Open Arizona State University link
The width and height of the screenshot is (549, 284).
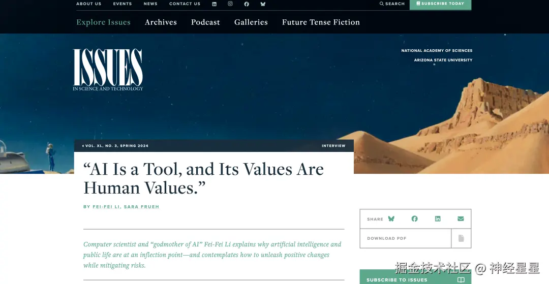click(443, 60)
